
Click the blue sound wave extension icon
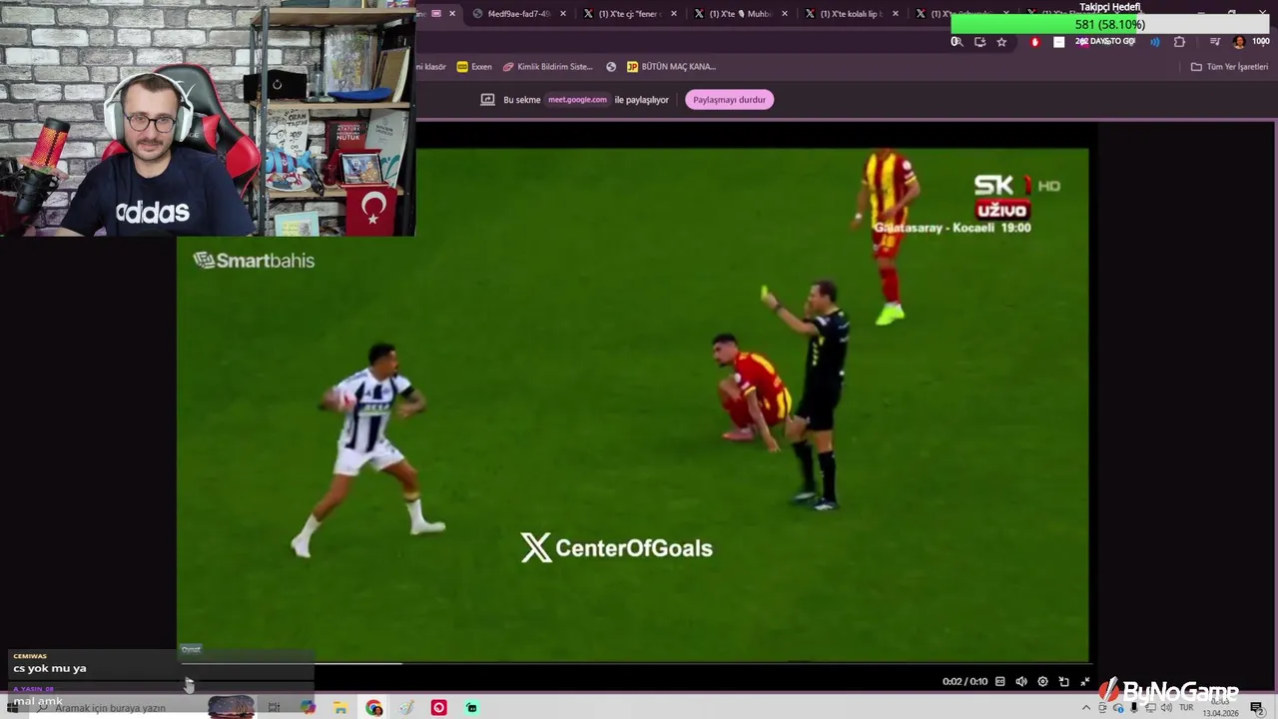click(x=1155, y=42)
